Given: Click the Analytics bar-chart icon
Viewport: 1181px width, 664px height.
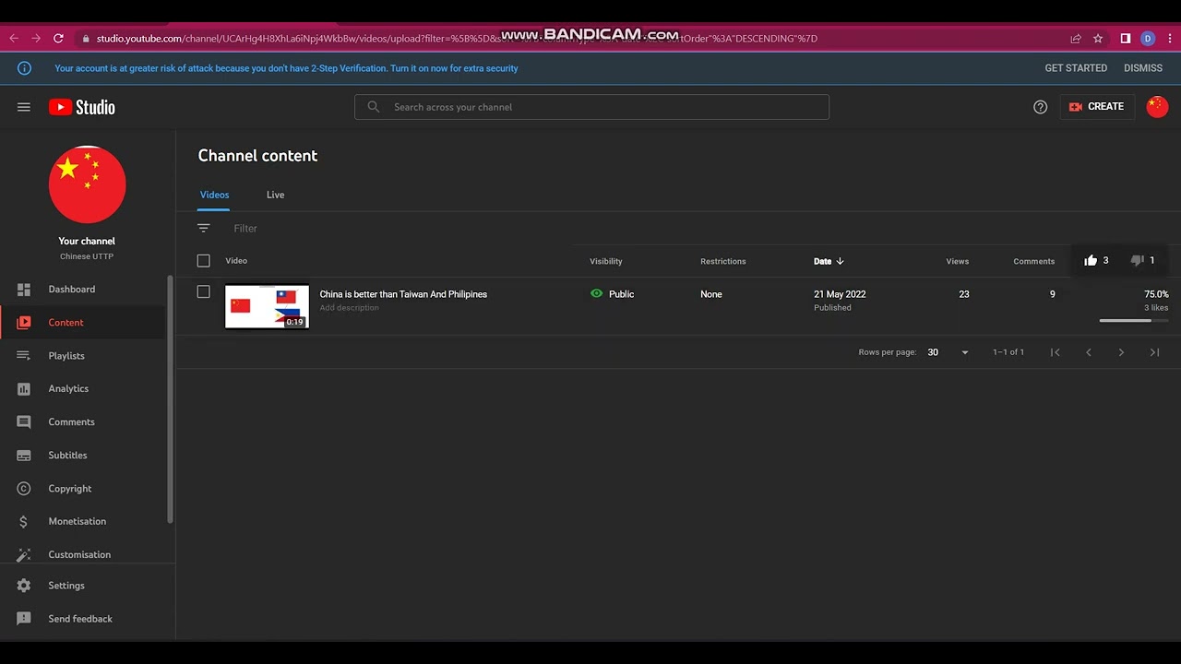Looking at the screenshot, I should point(24,389).
